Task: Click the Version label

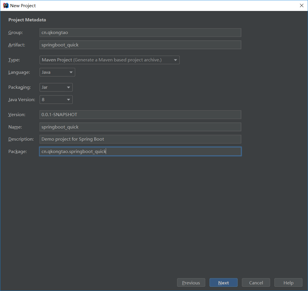Action: click(17, 115)
